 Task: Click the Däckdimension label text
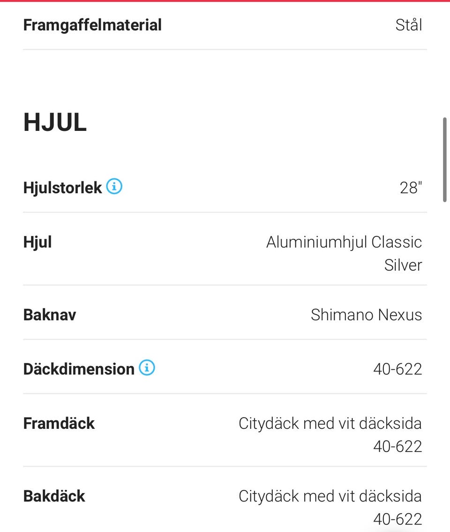pos(79,369)
